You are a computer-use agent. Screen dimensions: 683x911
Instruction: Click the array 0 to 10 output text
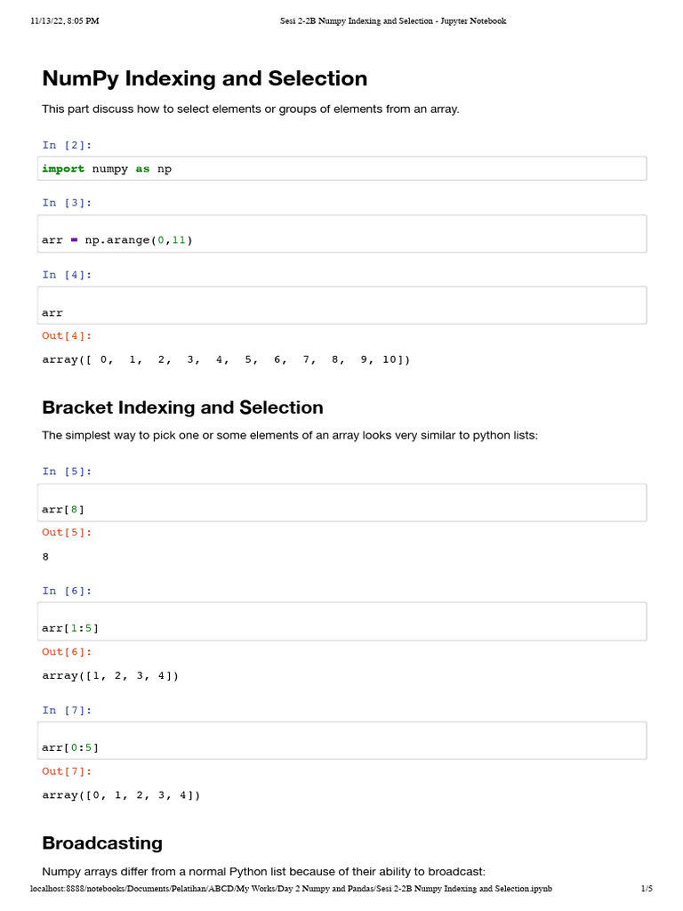[x=226, y=359]
